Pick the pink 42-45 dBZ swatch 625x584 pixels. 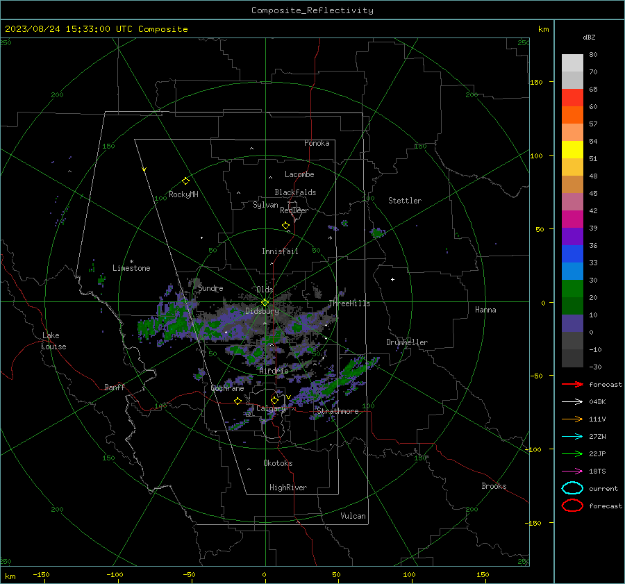[x=572, y=202]
